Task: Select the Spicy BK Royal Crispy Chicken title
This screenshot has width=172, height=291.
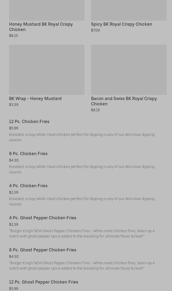Action: tap(122, 24)
